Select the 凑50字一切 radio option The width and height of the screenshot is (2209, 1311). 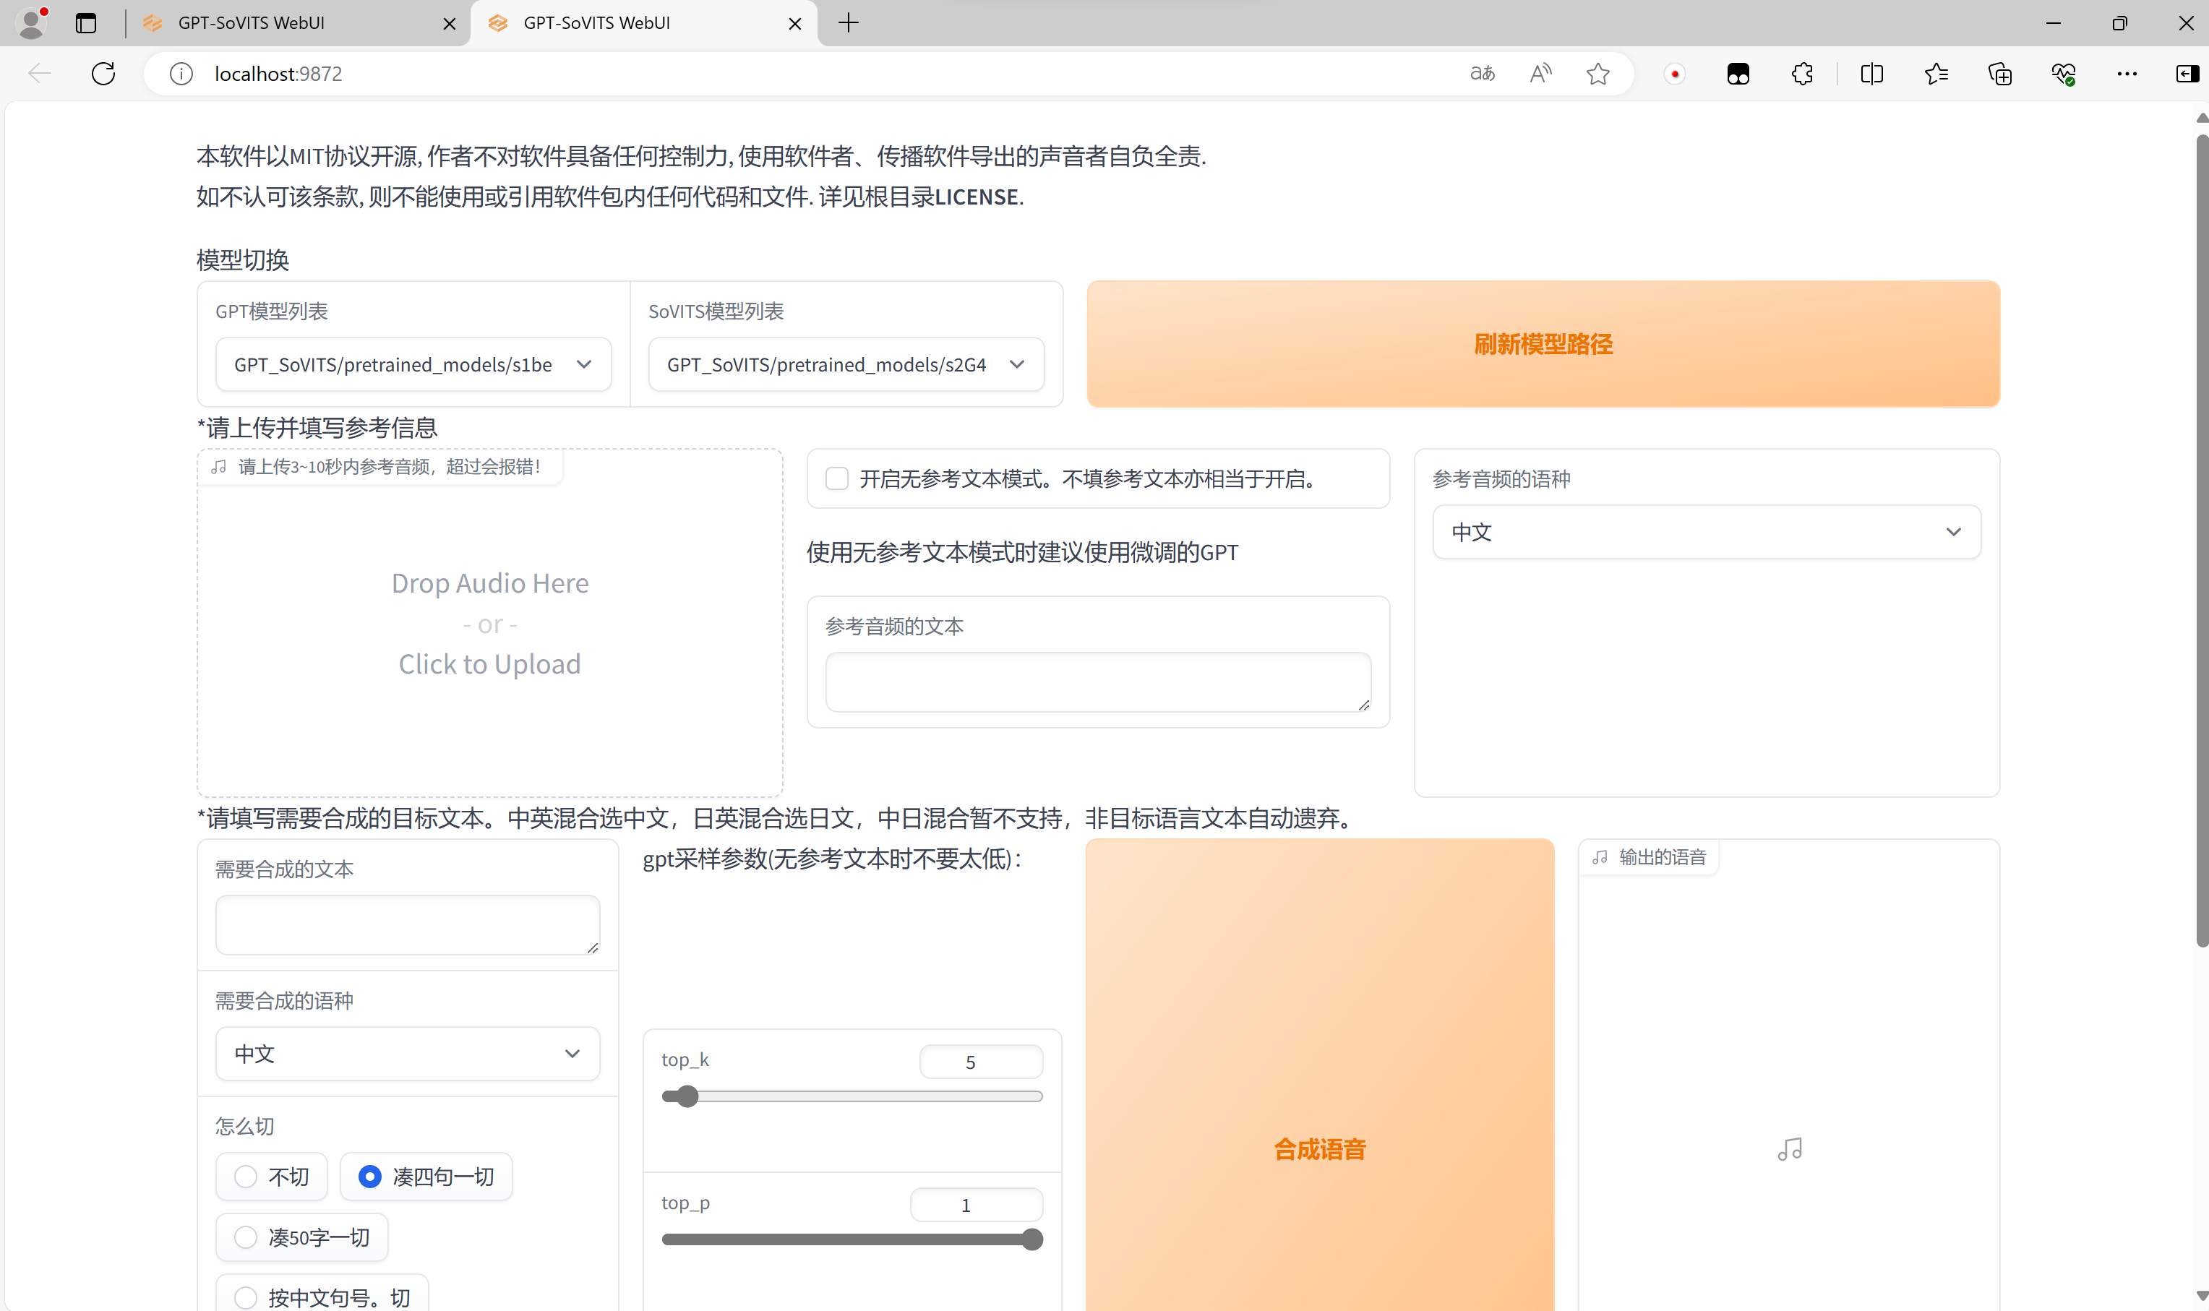(x=245, y=1237)
